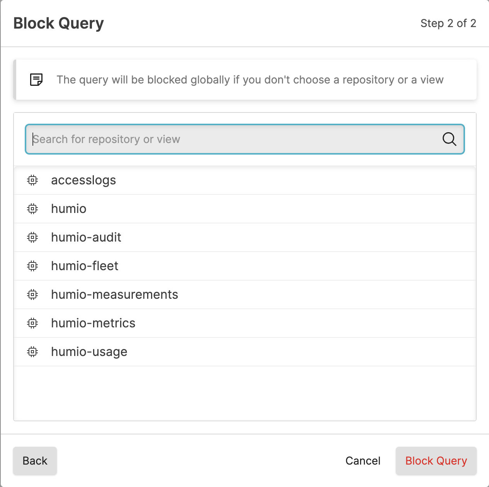Select the humio-usage repository
Image resolution: width=489 pixels, height=487 pixels.
(89, 352)
